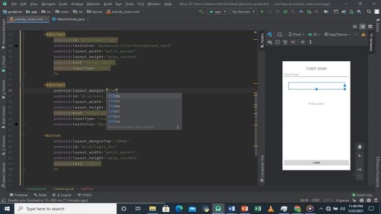This screenshot has width=381, height=214.
Task: Select 150mm from autocomplete list
Action: [144, 106]
